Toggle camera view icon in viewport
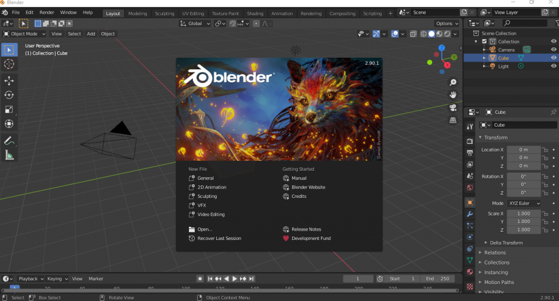 click(453, 107)
